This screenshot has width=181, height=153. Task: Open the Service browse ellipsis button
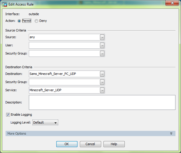click(x=102, y=90)
